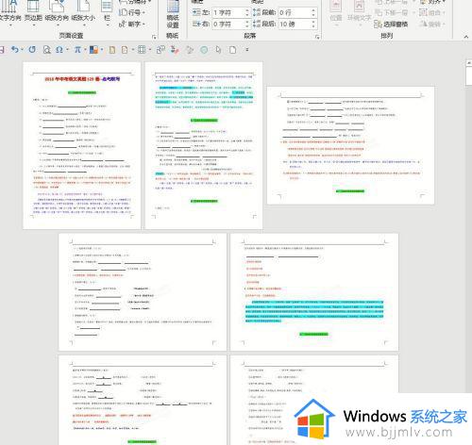Expand the Omega symbol dropdown arrow
Viewport: 472px width, 445px height.
(x=67, y=50)
